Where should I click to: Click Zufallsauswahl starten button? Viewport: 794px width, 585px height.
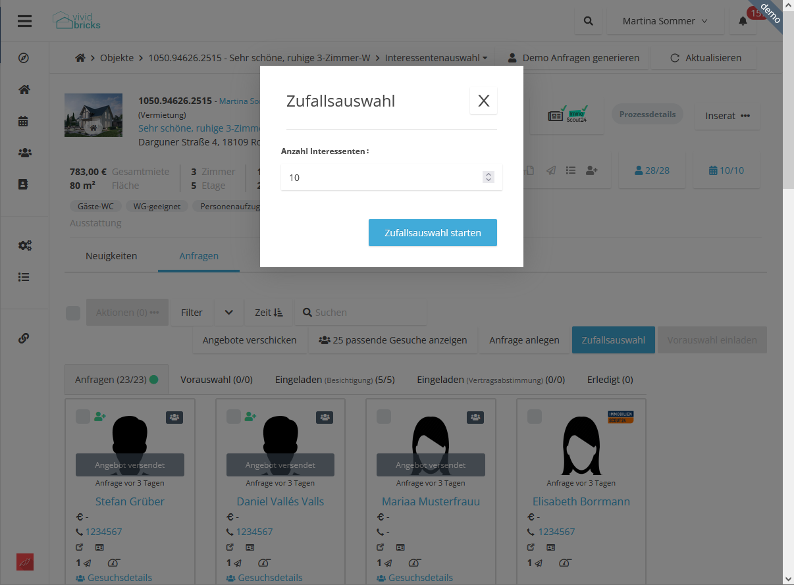pos(433,233)
